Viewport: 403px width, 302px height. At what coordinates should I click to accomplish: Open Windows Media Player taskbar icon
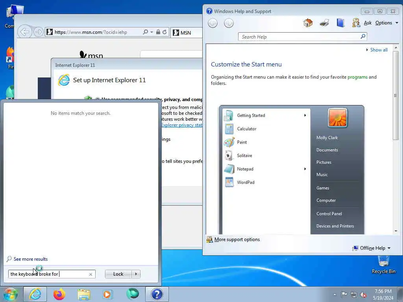107,295
